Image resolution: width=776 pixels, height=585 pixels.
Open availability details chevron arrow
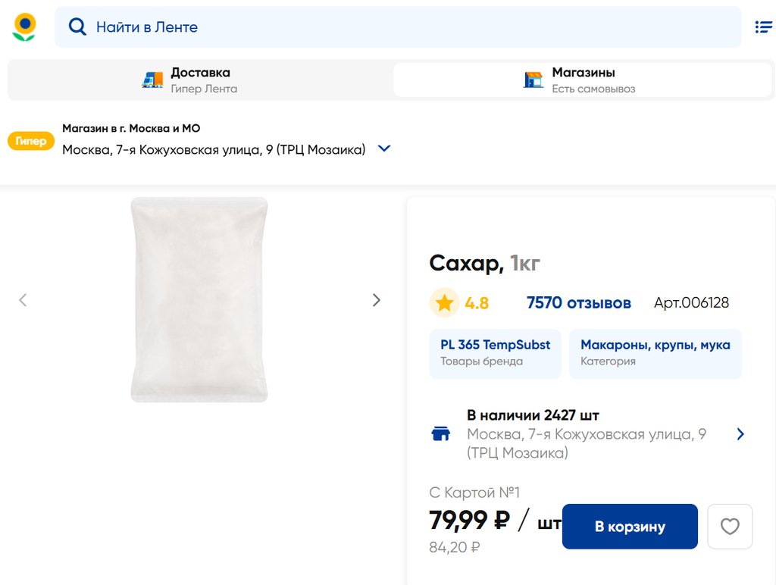point(740,434)
